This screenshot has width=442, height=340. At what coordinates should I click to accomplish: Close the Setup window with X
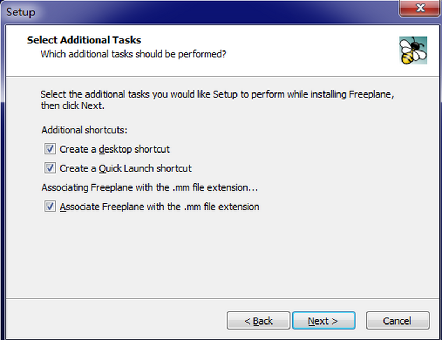[420, 8]
